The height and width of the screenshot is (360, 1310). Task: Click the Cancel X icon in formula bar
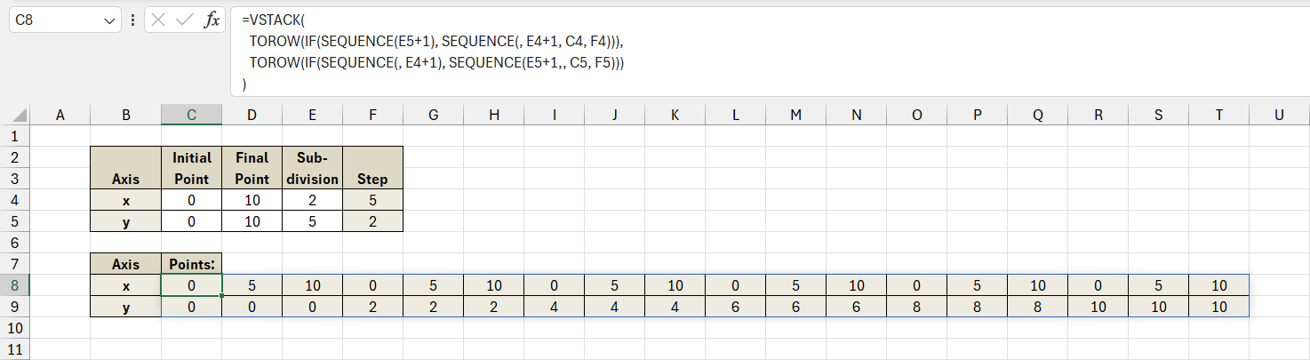click(x=159, y=20)
